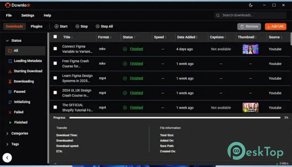The width and height of the screenshot is (292, 167).
Task: Click play icon for 2024 UI_UX Design row
Action: click(125, 93)
